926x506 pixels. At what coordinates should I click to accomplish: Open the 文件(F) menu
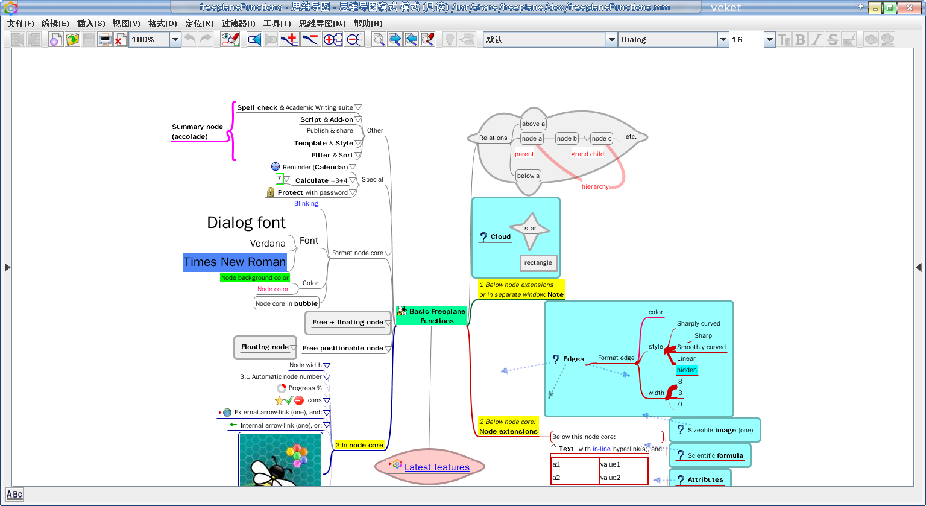20,23
